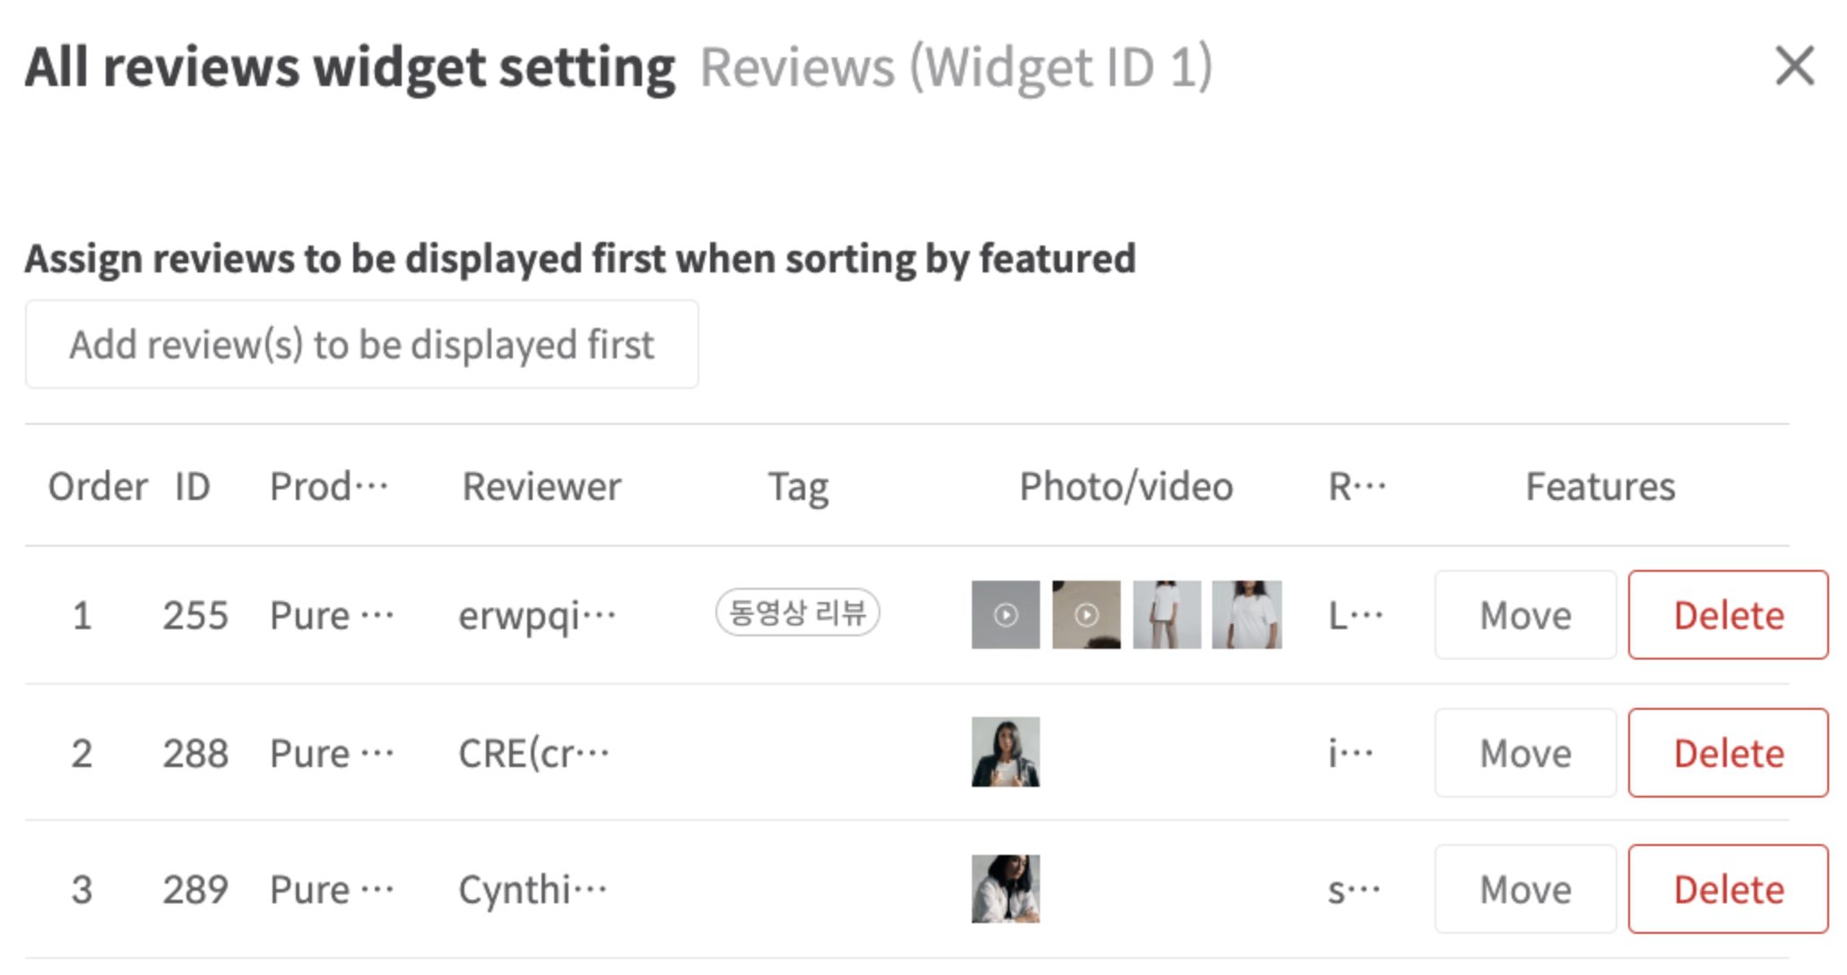This screenshot has height=975, width=1847.
Task: Move review 255 in the order
Action: pos(1525,615)
